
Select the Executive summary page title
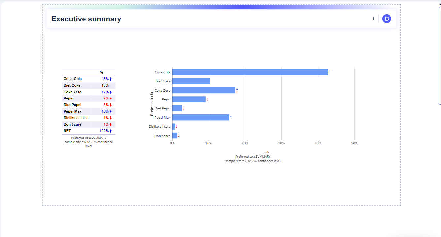click(86, 19)
